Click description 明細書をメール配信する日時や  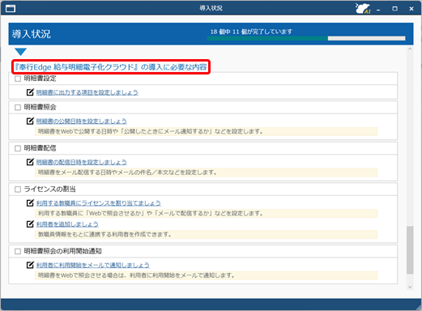click(206, 173)
